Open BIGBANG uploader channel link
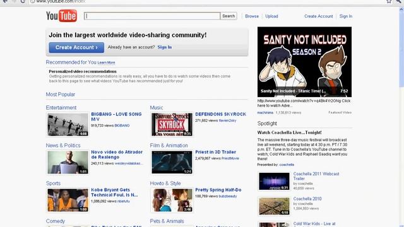The height and width of the screenshot is (227, 404). pos(122,125)
